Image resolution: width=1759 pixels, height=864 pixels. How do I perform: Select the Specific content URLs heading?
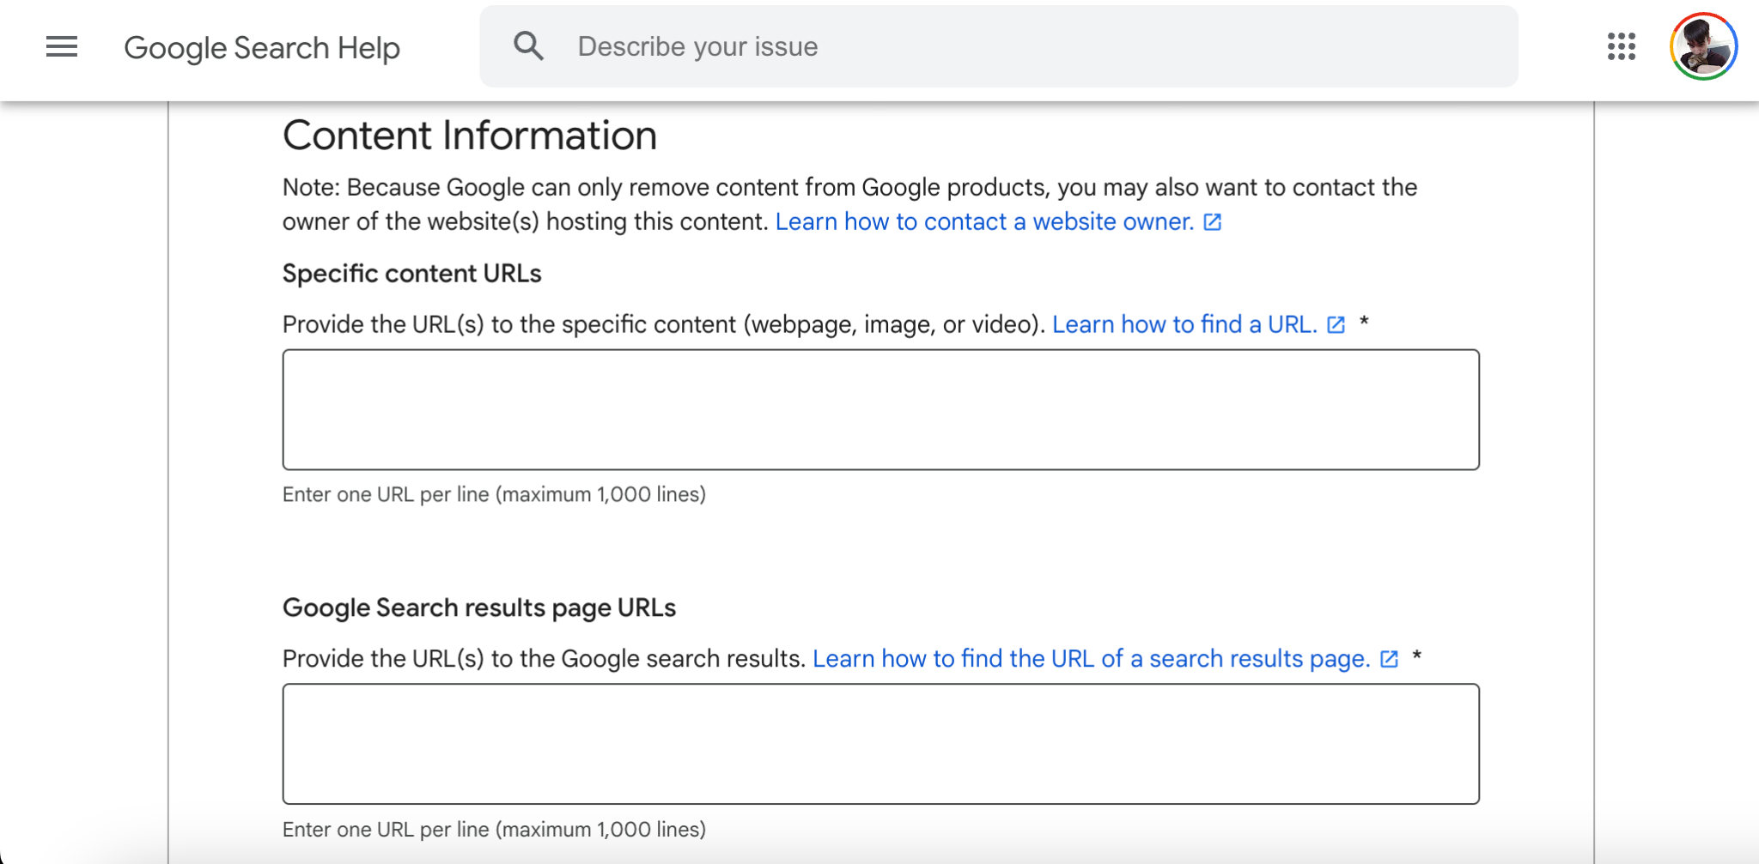[412, 274]
